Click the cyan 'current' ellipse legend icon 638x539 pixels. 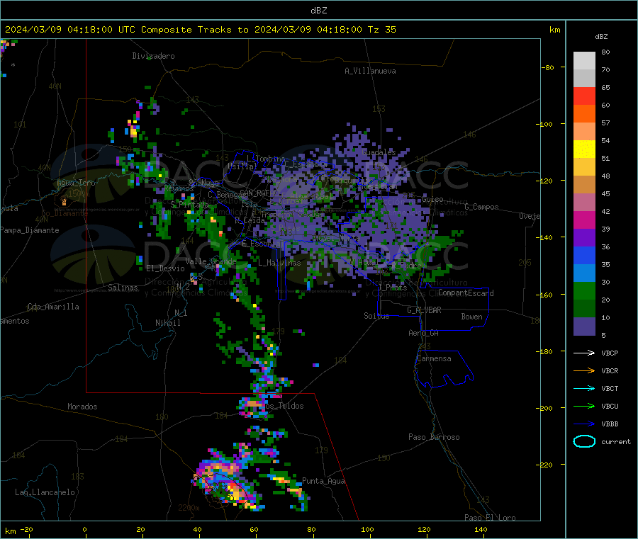584,441
